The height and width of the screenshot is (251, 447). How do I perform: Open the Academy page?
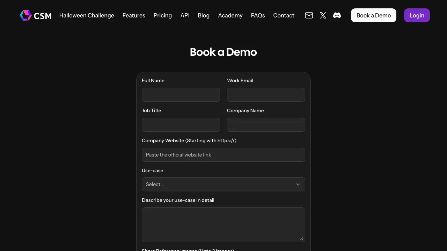230,15
